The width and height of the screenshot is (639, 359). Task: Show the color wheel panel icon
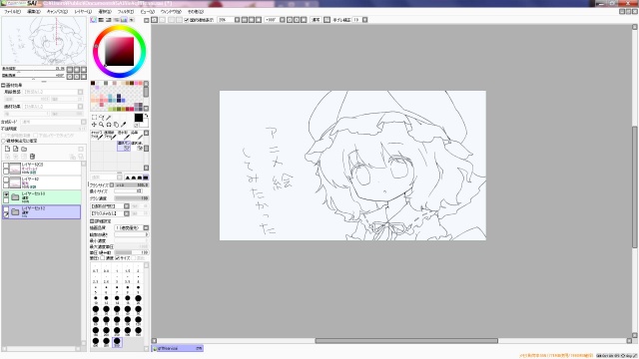pyautogui.click(x=93, y=20)
